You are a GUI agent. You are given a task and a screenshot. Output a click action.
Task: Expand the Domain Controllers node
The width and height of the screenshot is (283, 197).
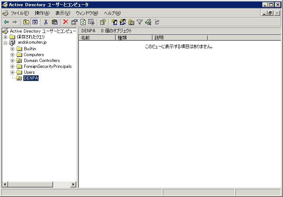tap(12, 61)
